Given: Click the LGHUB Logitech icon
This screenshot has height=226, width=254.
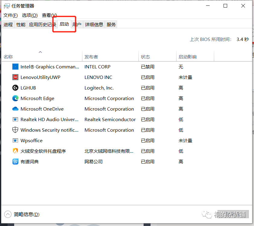Looking at the screenshot, I should (x=15, y=88).
